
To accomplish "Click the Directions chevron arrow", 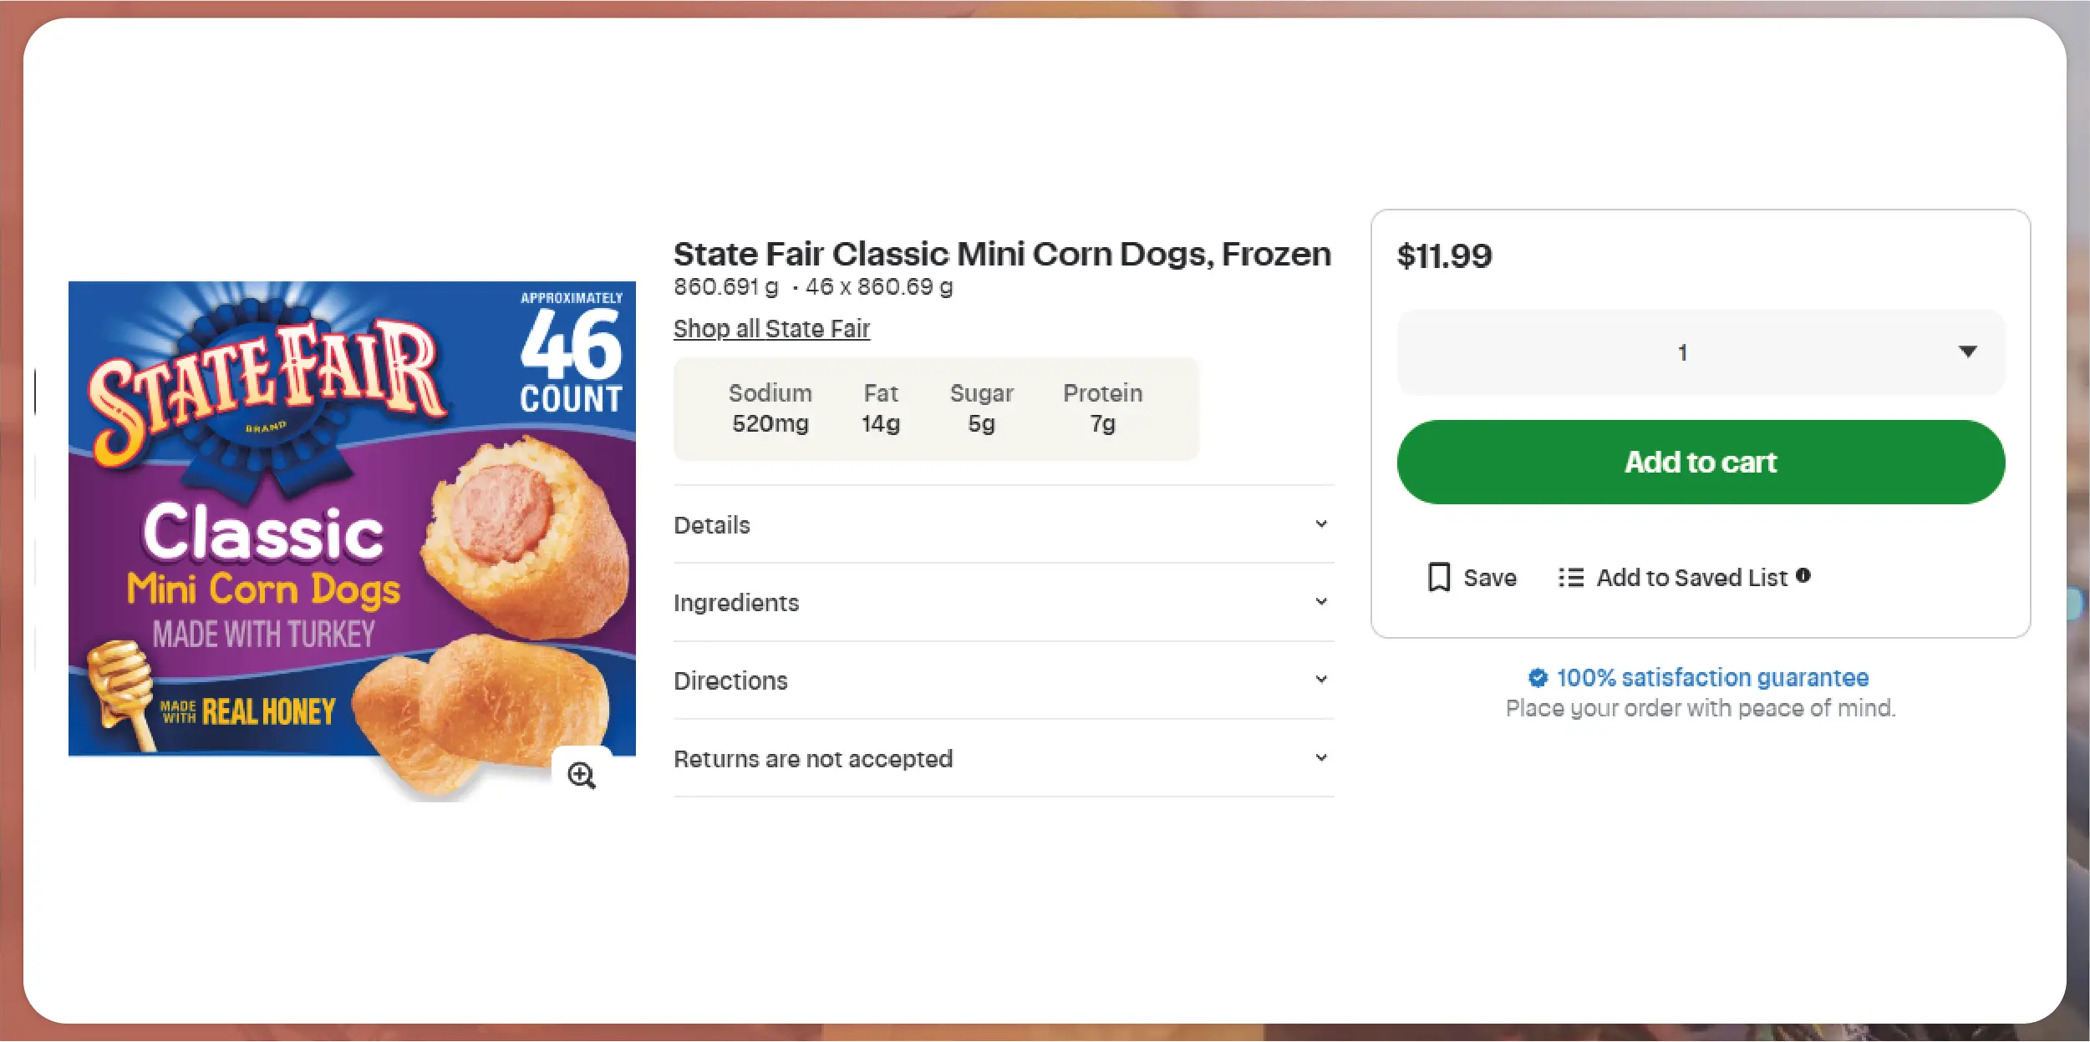I will tap(1320, 679).
